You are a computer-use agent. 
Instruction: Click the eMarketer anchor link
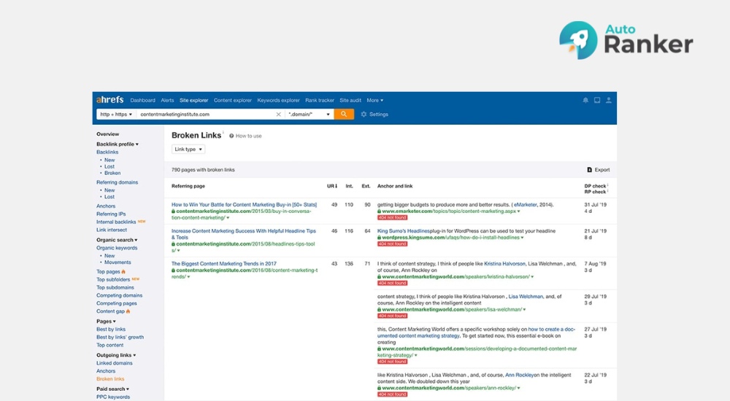525,205
